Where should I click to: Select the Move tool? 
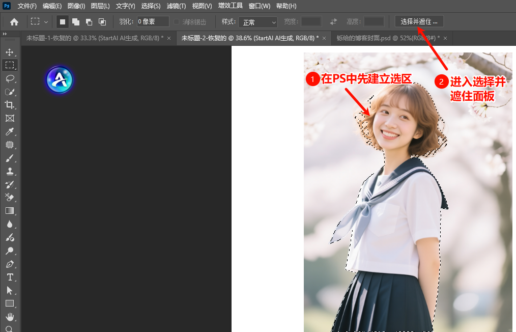point(9,52)
